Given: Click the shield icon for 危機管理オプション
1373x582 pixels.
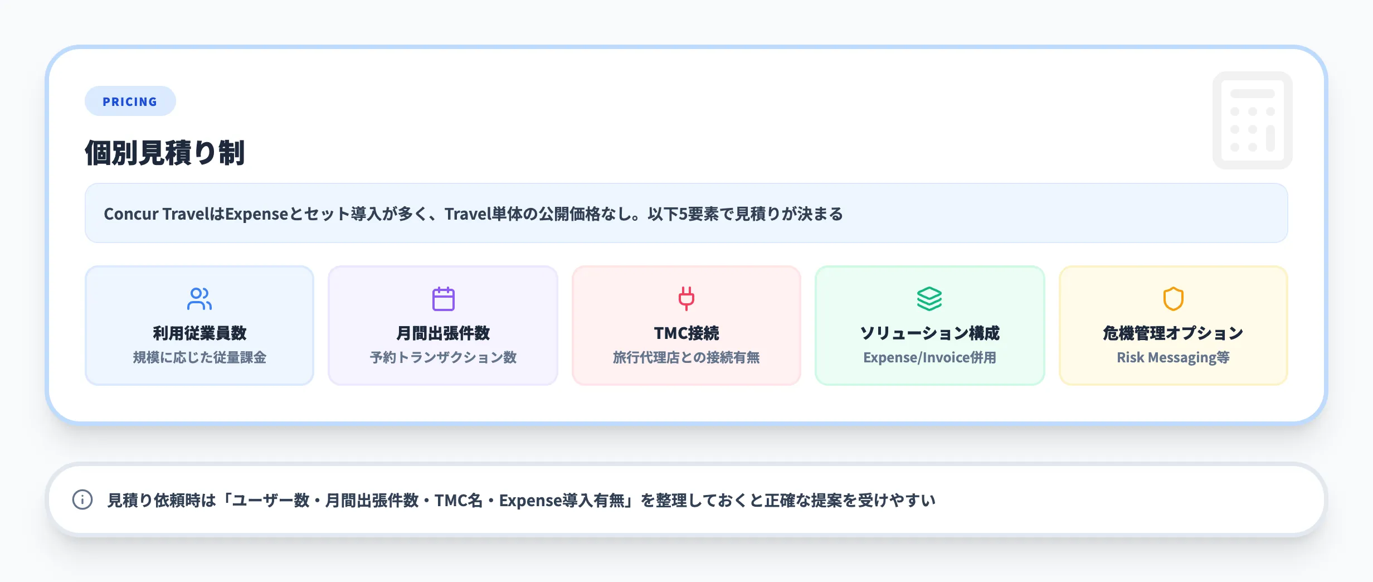Looking at the screenshot, I should click(x=1172, y=299).
